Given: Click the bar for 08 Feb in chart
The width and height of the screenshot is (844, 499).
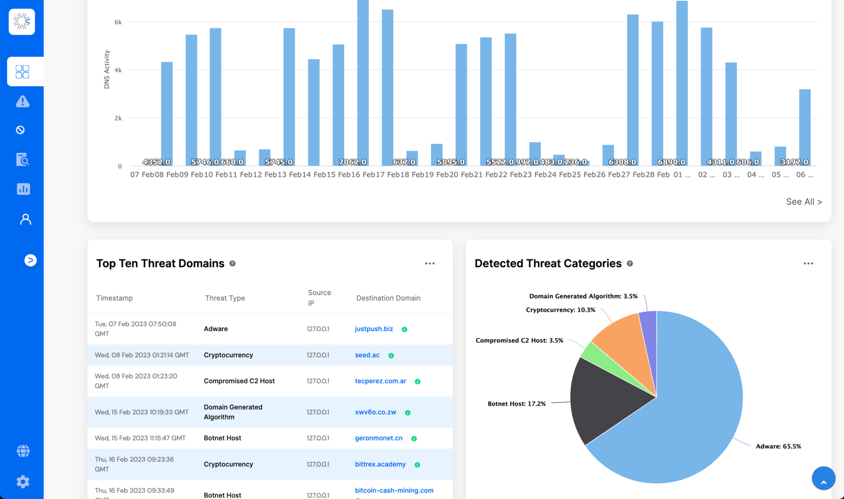Looking at the screenshot, I should [167, 114].
